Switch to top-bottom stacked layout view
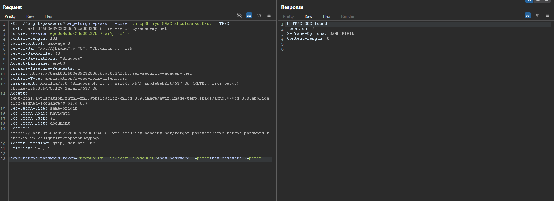Viewport: 554px width, 201px height. click(538, 1)
